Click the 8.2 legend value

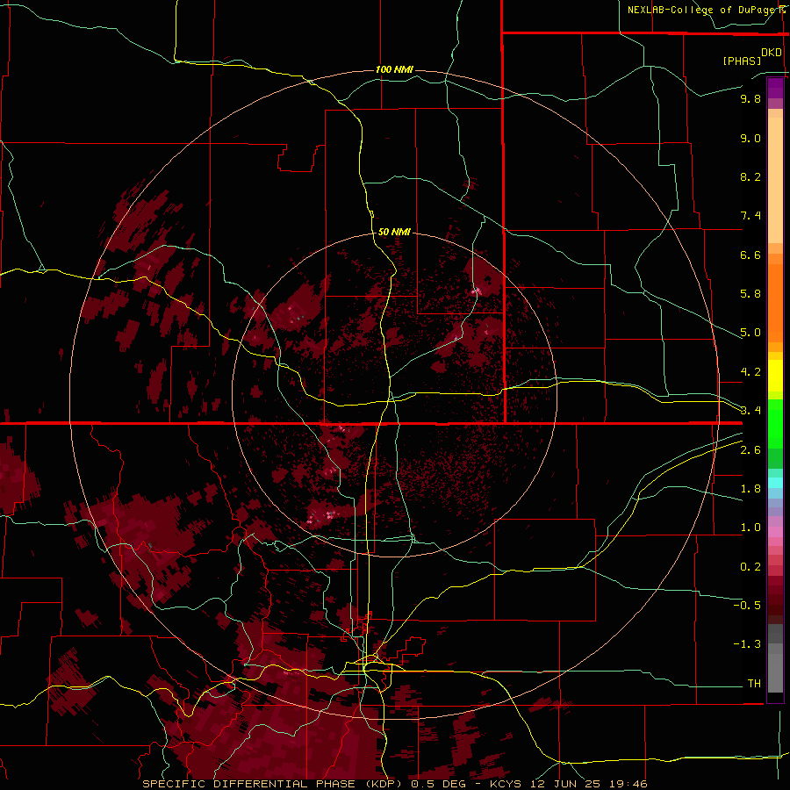[750, 176]
